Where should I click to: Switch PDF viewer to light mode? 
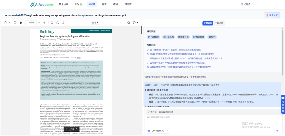click(58, 23)
